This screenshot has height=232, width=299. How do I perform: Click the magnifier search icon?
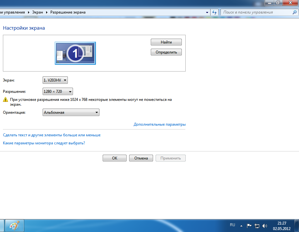[x=294, y=12]
